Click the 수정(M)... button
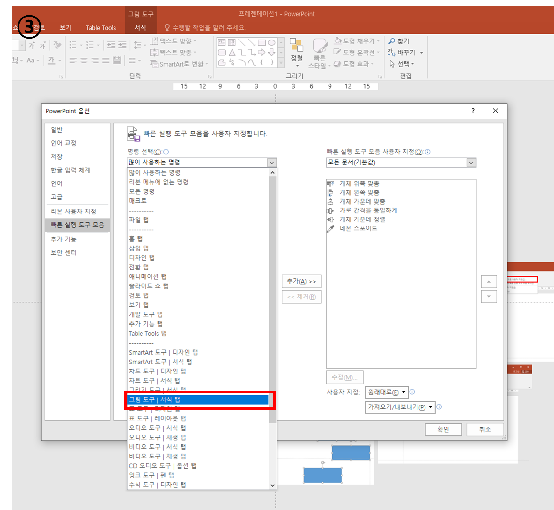The width and height of the screenshot is (554, 510). 344,377
